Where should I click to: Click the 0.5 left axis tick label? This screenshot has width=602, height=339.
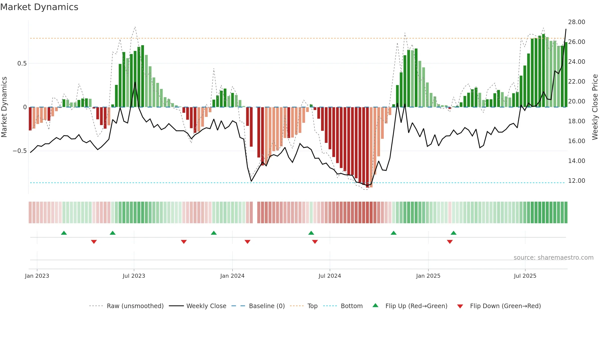click(22, 64)
